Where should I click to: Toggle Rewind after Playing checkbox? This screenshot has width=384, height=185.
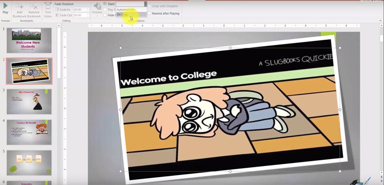point(149,13)
